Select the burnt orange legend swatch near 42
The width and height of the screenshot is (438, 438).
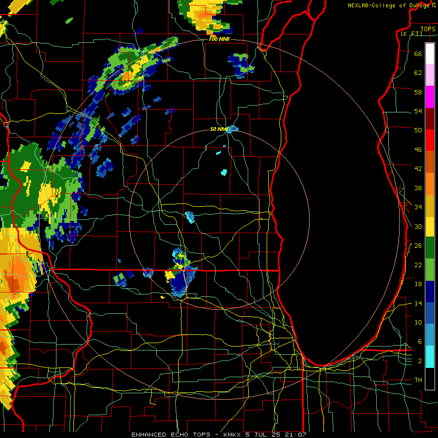pyautogui.click(x=430, y=162)
